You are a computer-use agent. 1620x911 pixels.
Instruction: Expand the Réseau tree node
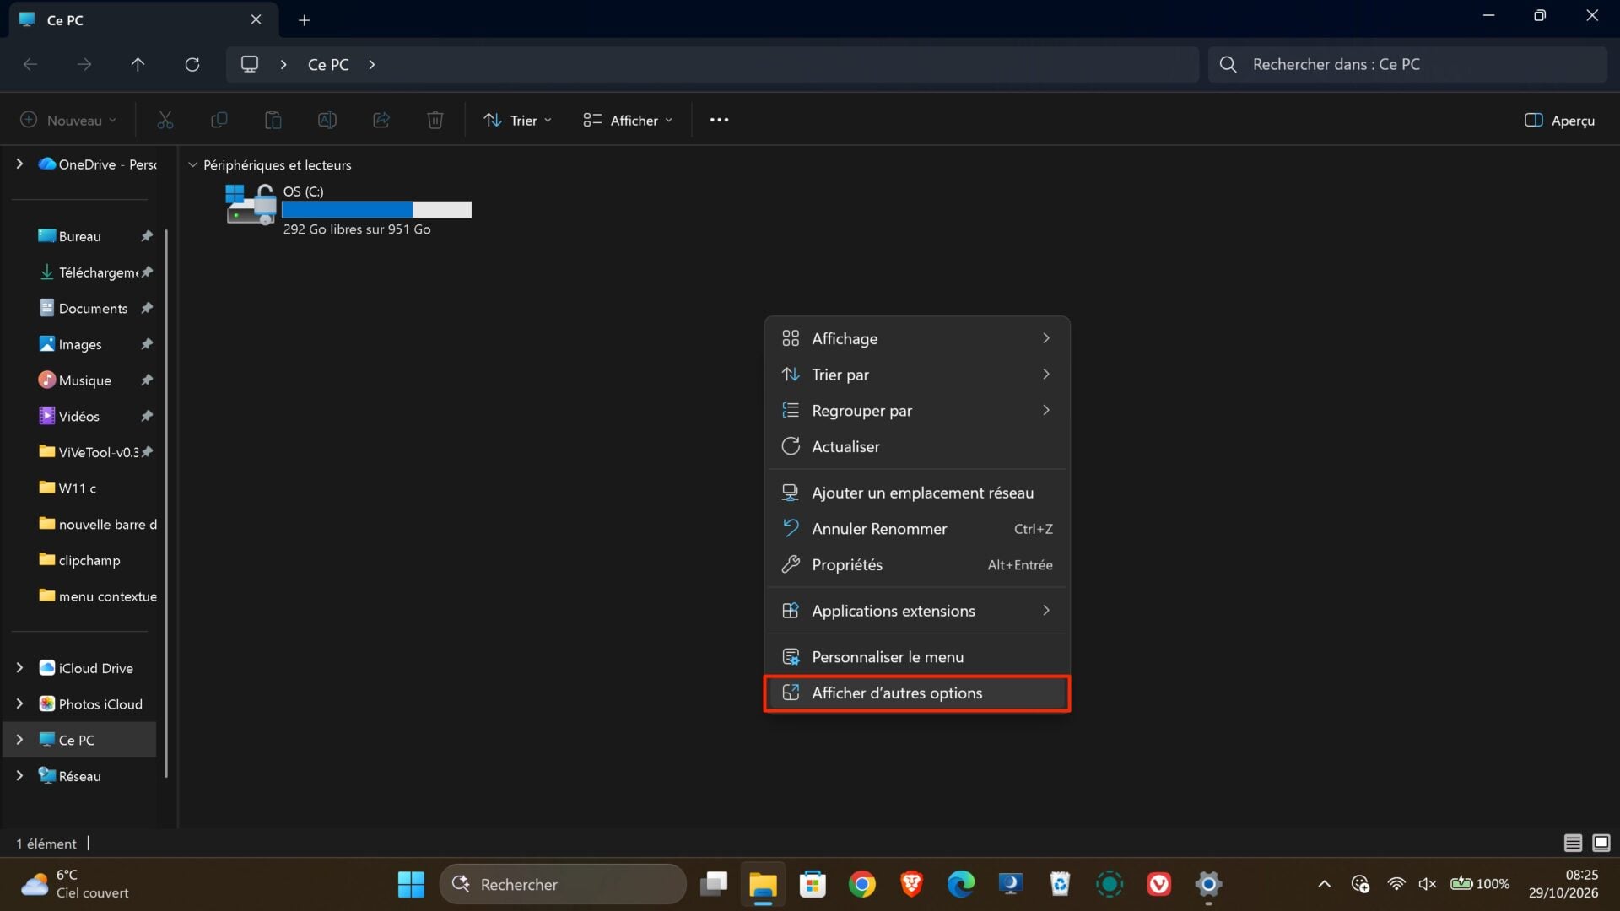[19, 776]
